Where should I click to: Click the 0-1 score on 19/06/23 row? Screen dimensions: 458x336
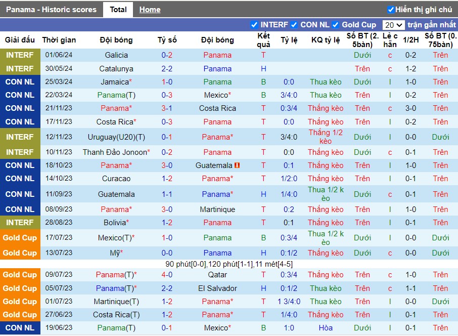[x=167, y=328]
